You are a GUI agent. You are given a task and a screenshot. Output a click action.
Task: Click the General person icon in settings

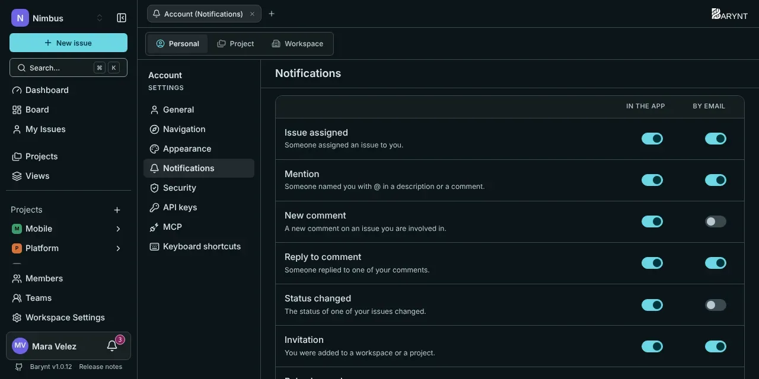(154, 110)
